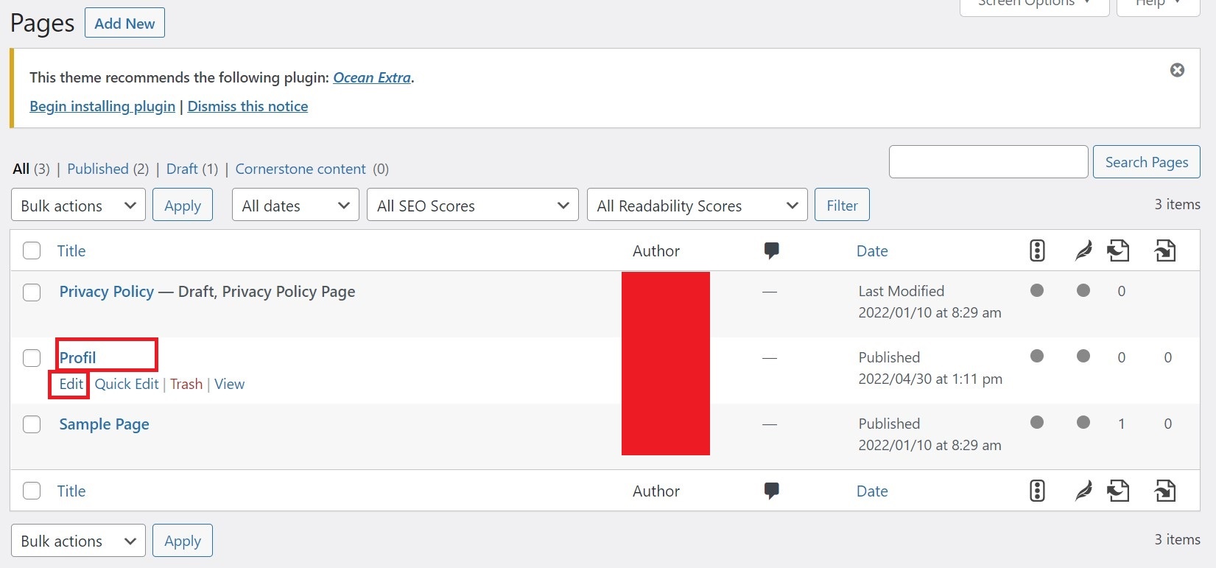Click the SEO score icon in header
The image size is (1216, 568).
[1037, 250]
